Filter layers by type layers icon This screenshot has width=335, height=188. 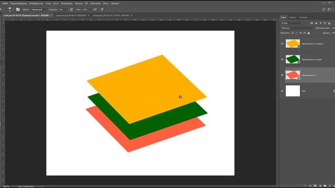tap(320, 23)
